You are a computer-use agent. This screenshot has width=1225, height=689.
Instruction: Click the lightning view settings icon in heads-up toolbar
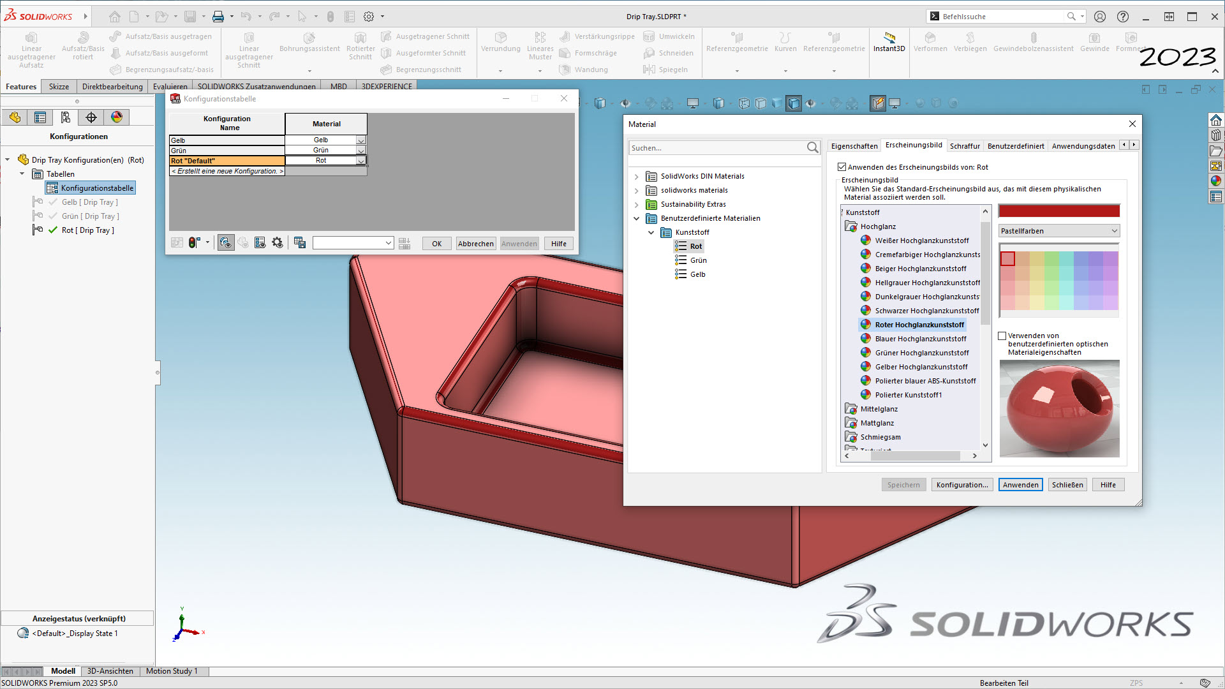pyautogui.click(x=879, y=103)
